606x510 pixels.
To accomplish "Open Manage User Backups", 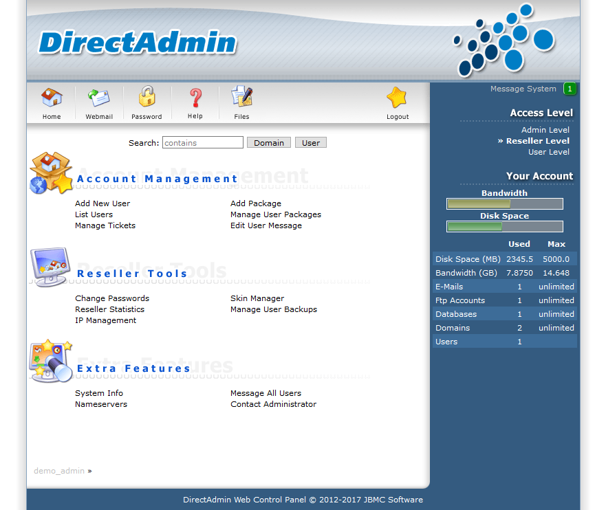I will [x=274, y=309].
